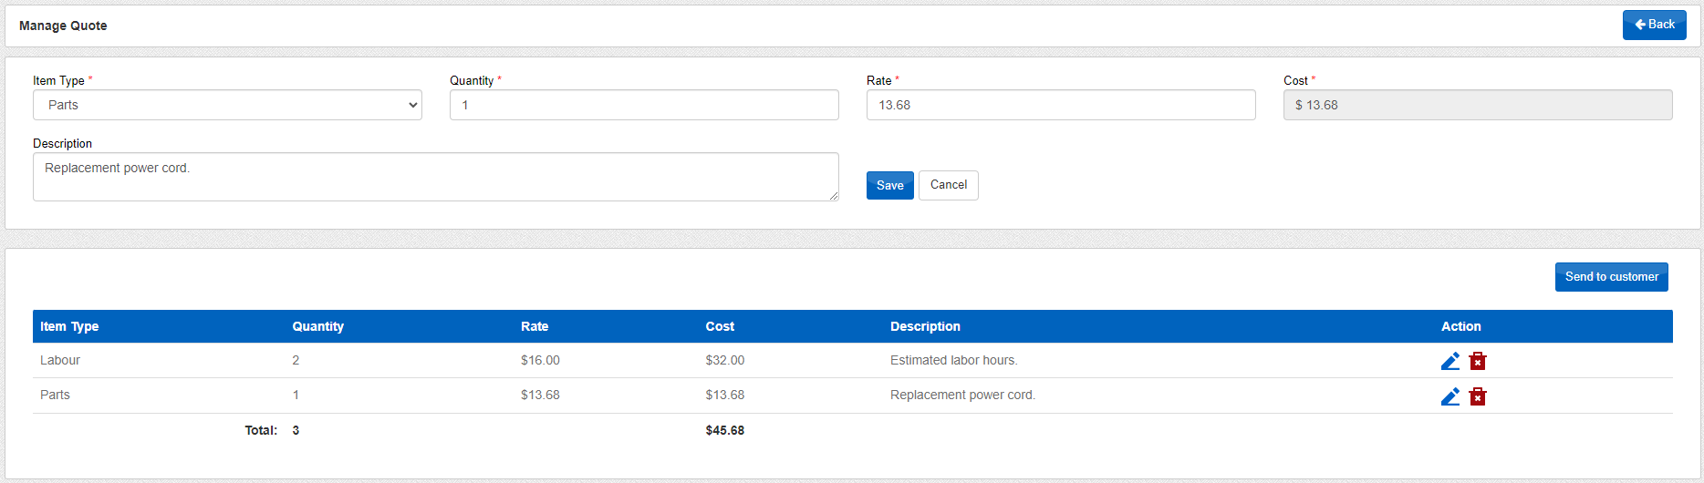This screenshot has width=1704, height=483.
Task: Select the total cost $45.68 value
Action: coord(724,430)
